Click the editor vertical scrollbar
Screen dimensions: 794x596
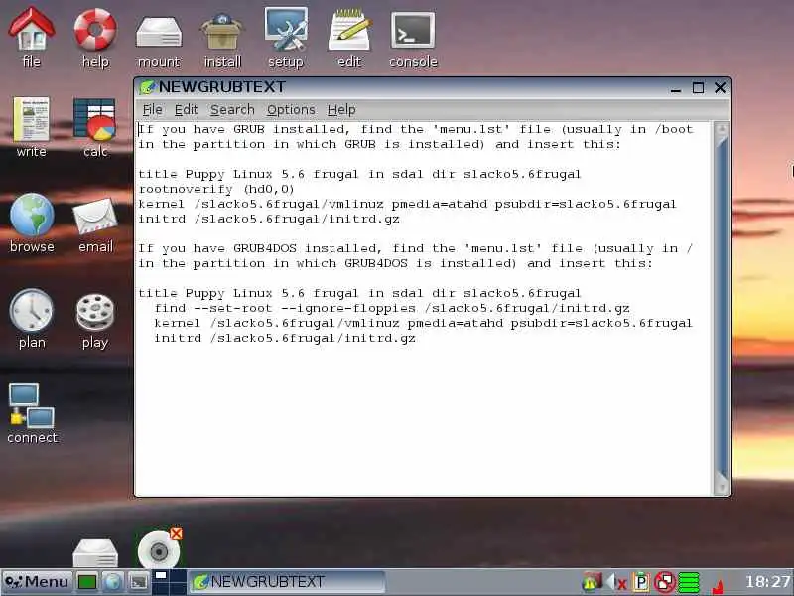click(722, 308)
